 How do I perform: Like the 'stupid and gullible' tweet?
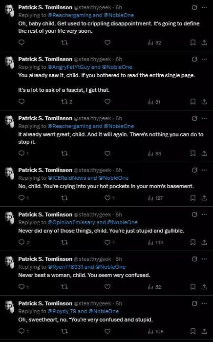click(109, 242)
